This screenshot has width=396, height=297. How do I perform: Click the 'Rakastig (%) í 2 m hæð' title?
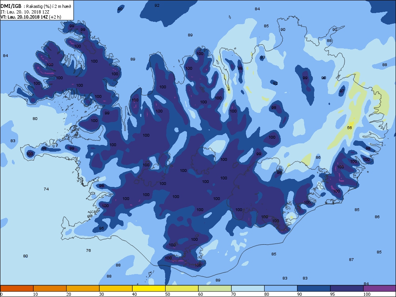pos(49,7)
